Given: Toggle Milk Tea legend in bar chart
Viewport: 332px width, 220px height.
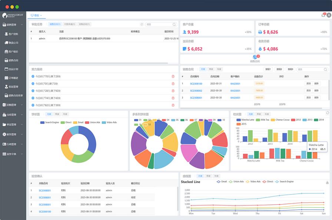Looking at the screenshot, I should coord(263,120).
